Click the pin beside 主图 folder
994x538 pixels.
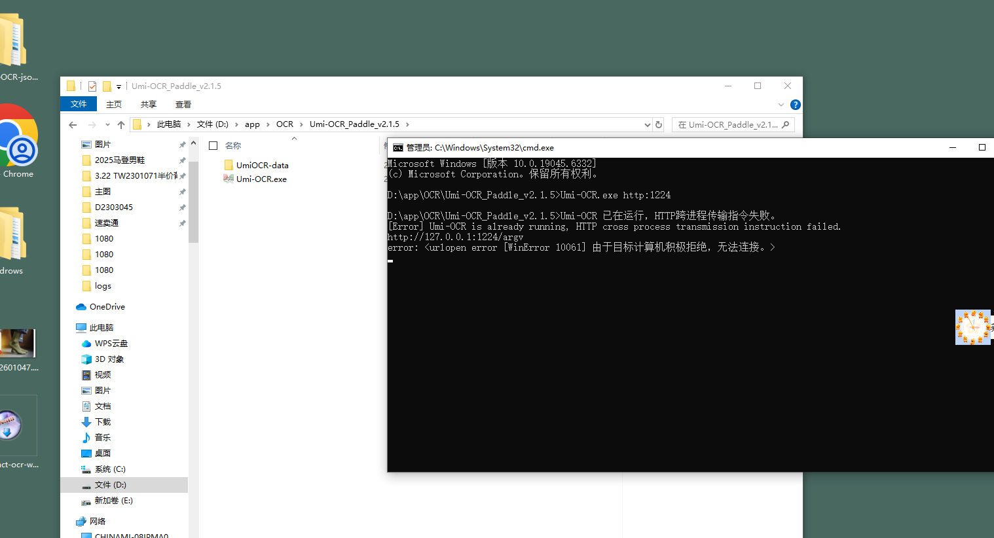182,192
